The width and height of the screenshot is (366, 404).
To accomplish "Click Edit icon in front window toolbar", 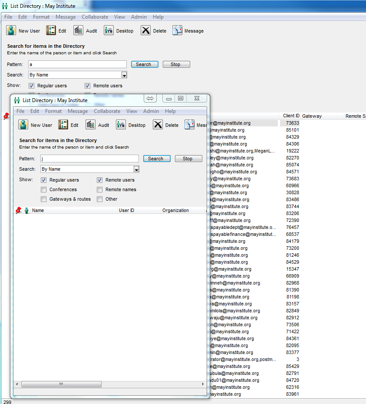I will 63,125.
